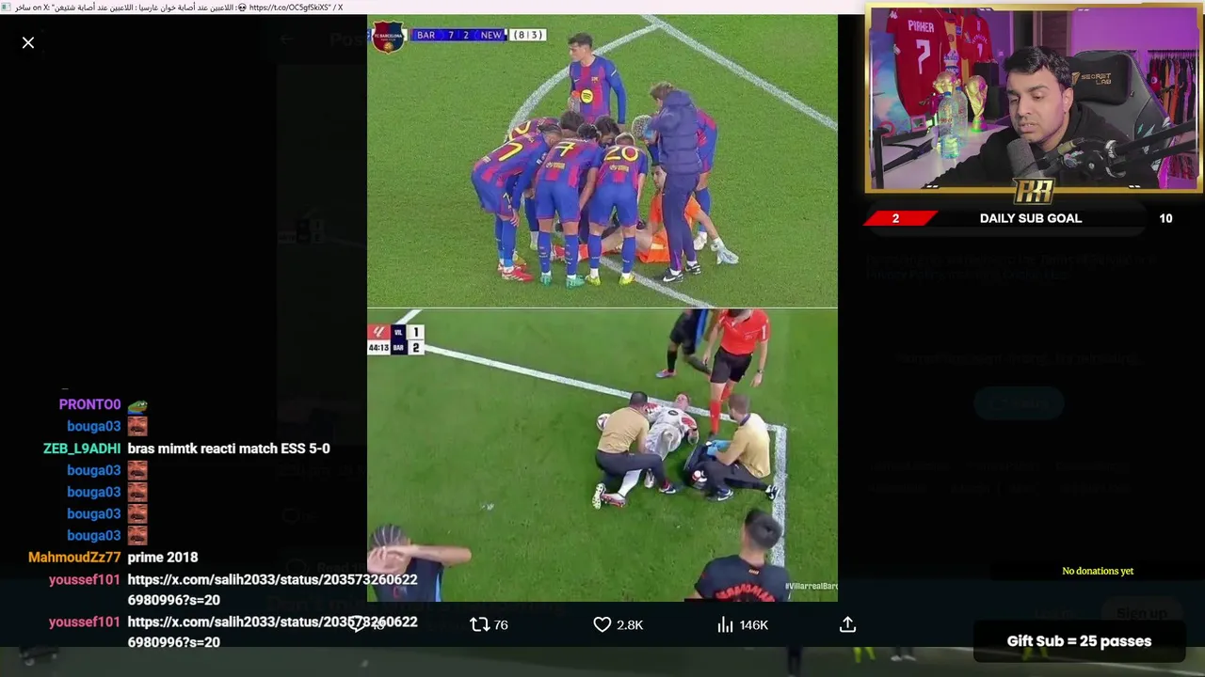Open the top Barcelona vs Newcastle image
Viewport: 1205px width, 677px height.
(x=602, y=161)
